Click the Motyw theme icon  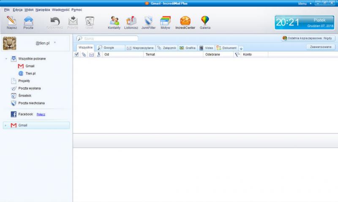[165, 21]
